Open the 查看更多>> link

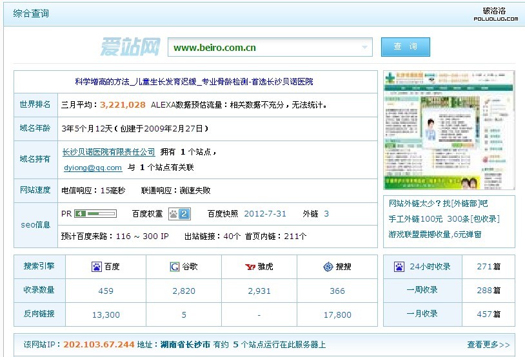[x=488, y=345]
